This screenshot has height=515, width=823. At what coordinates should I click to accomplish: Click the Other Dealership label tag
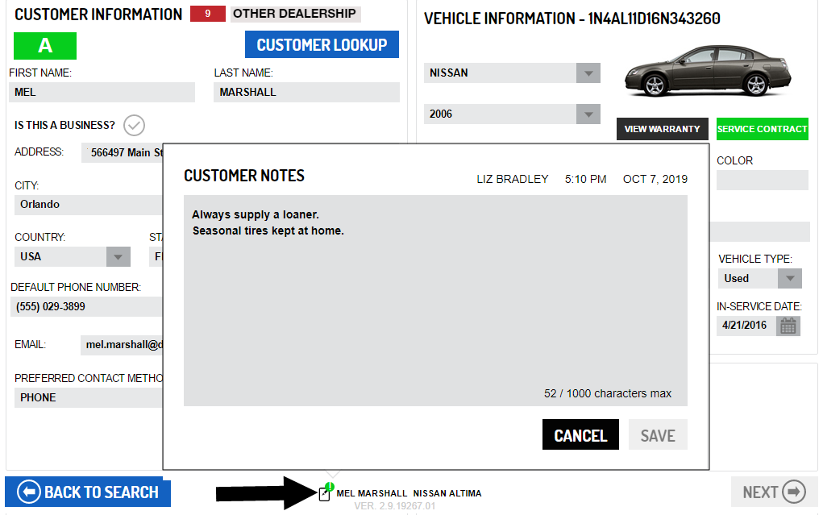294,14
